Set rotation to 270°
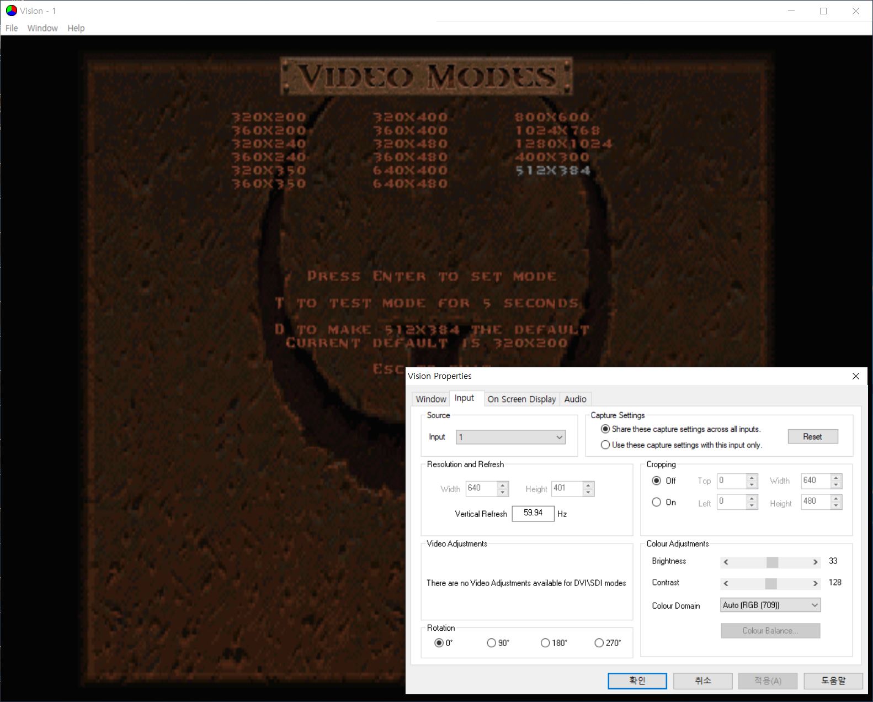Image resolution: width=873 pixels, height=702 pixels. pos(608,643)
